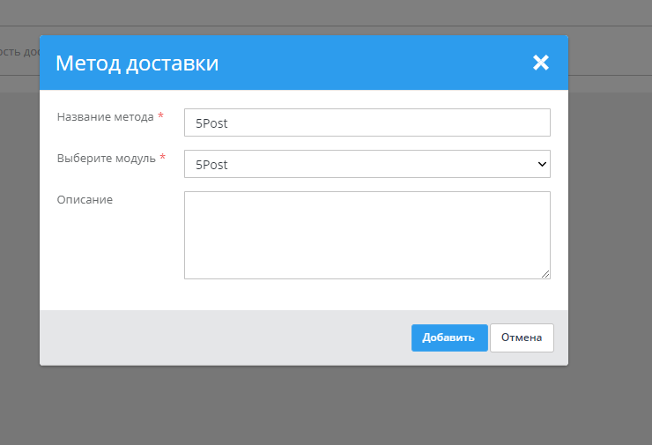The width and height of the screenshot is (652, 445).
Task: Click the 5Post text in name field
Action: [x=211, y=123]
